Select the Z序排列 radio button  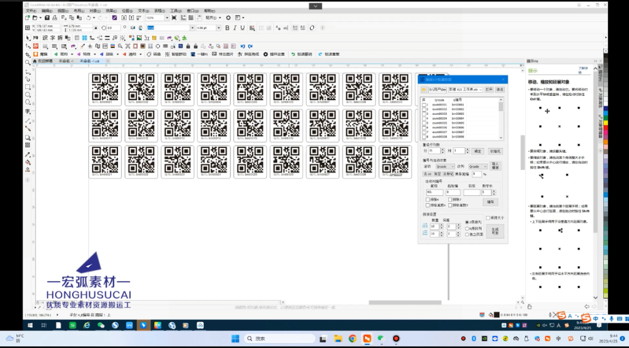click(x=467, y=222)
